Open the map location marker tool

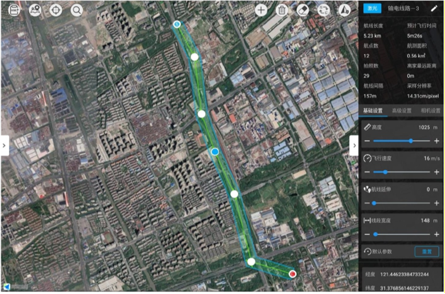coord(35,10)
